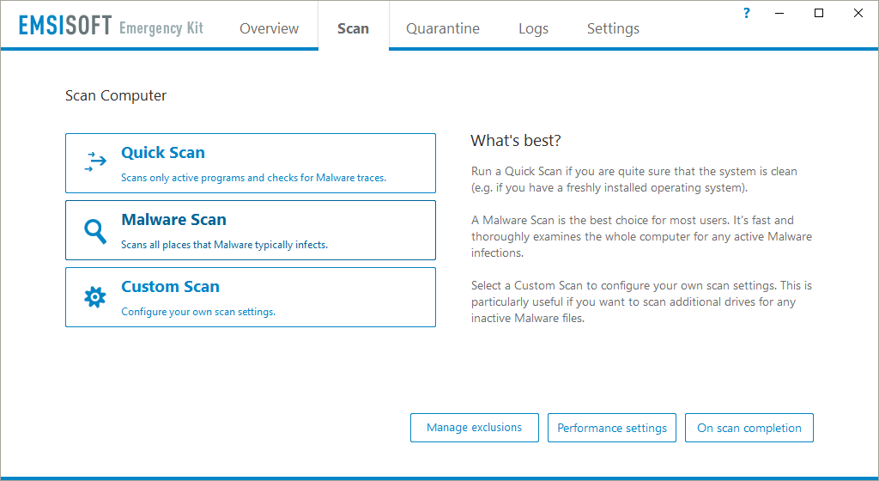Click the "Run a Quick Scan if you are quite sure" paragraph
Viewport: 879px width, 481px height.
(634, 180)
